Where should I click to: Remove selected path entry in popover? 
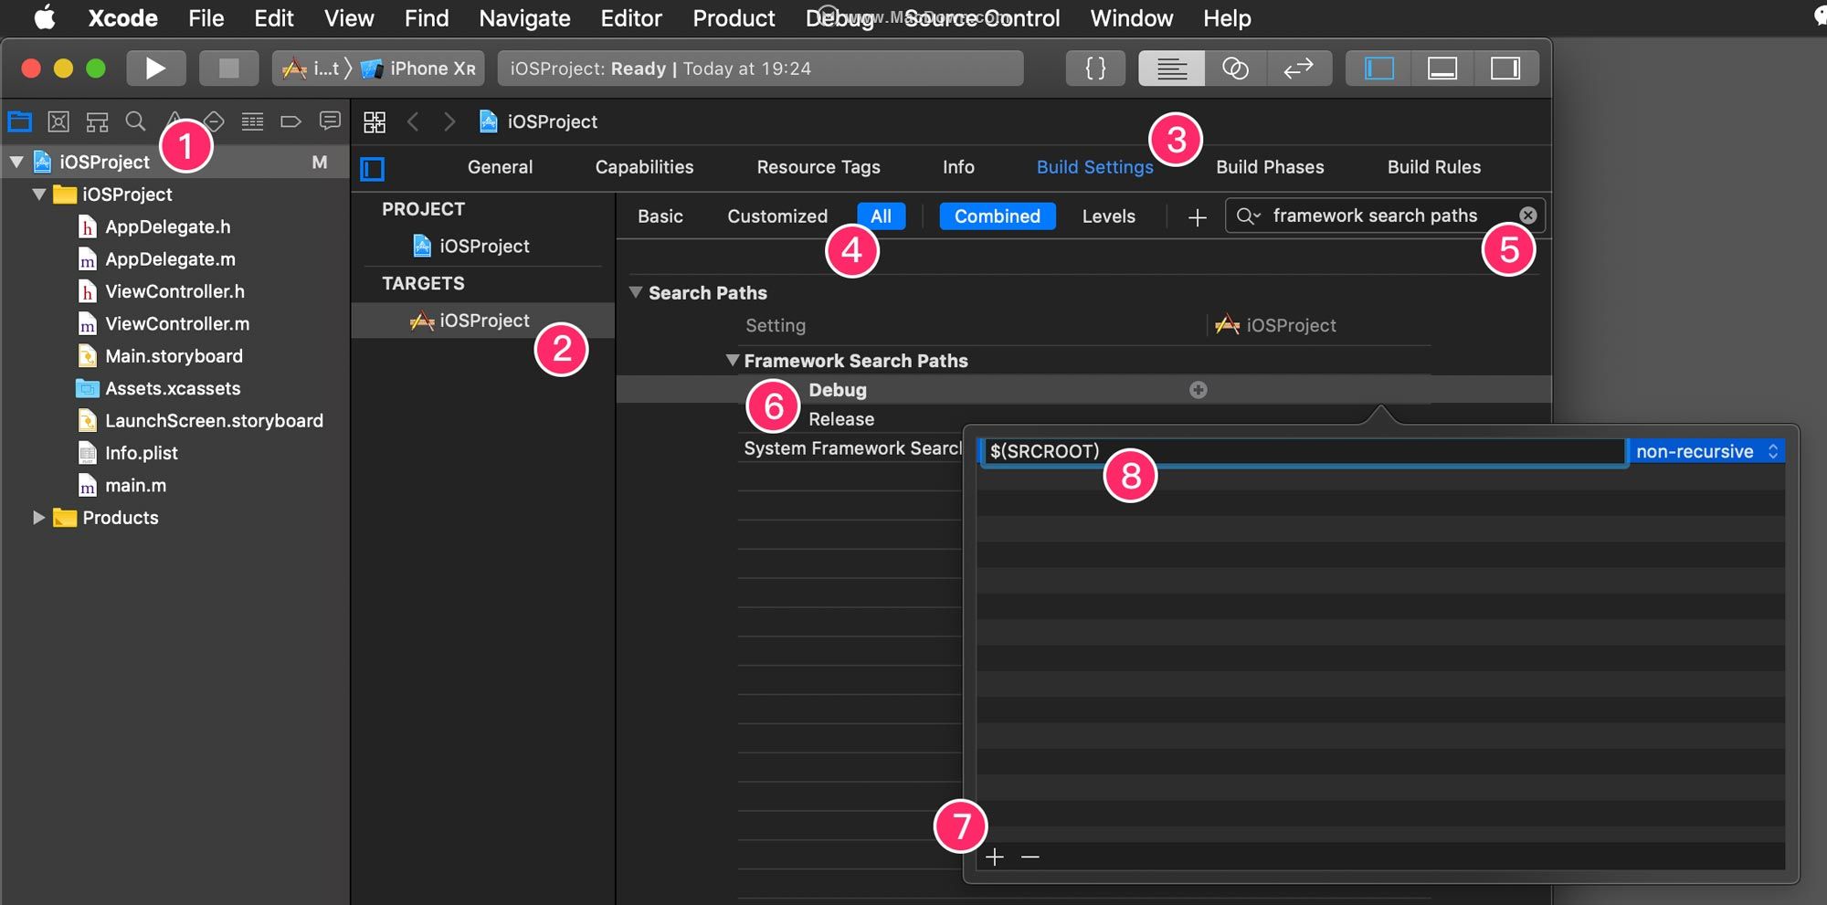point(1030,857)
